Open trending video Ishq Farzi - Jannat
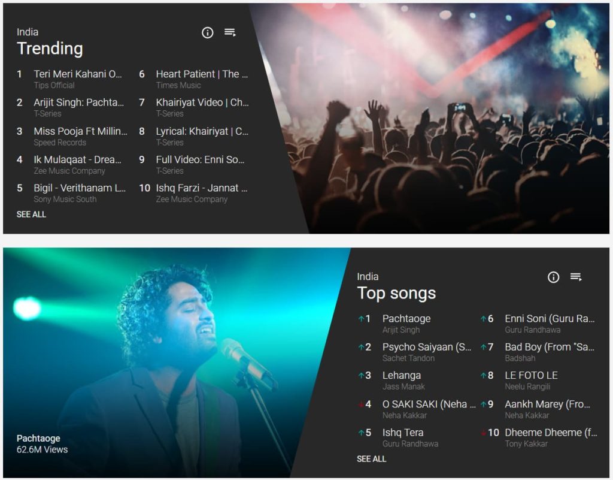613x480 pixels. pos(202,188)
